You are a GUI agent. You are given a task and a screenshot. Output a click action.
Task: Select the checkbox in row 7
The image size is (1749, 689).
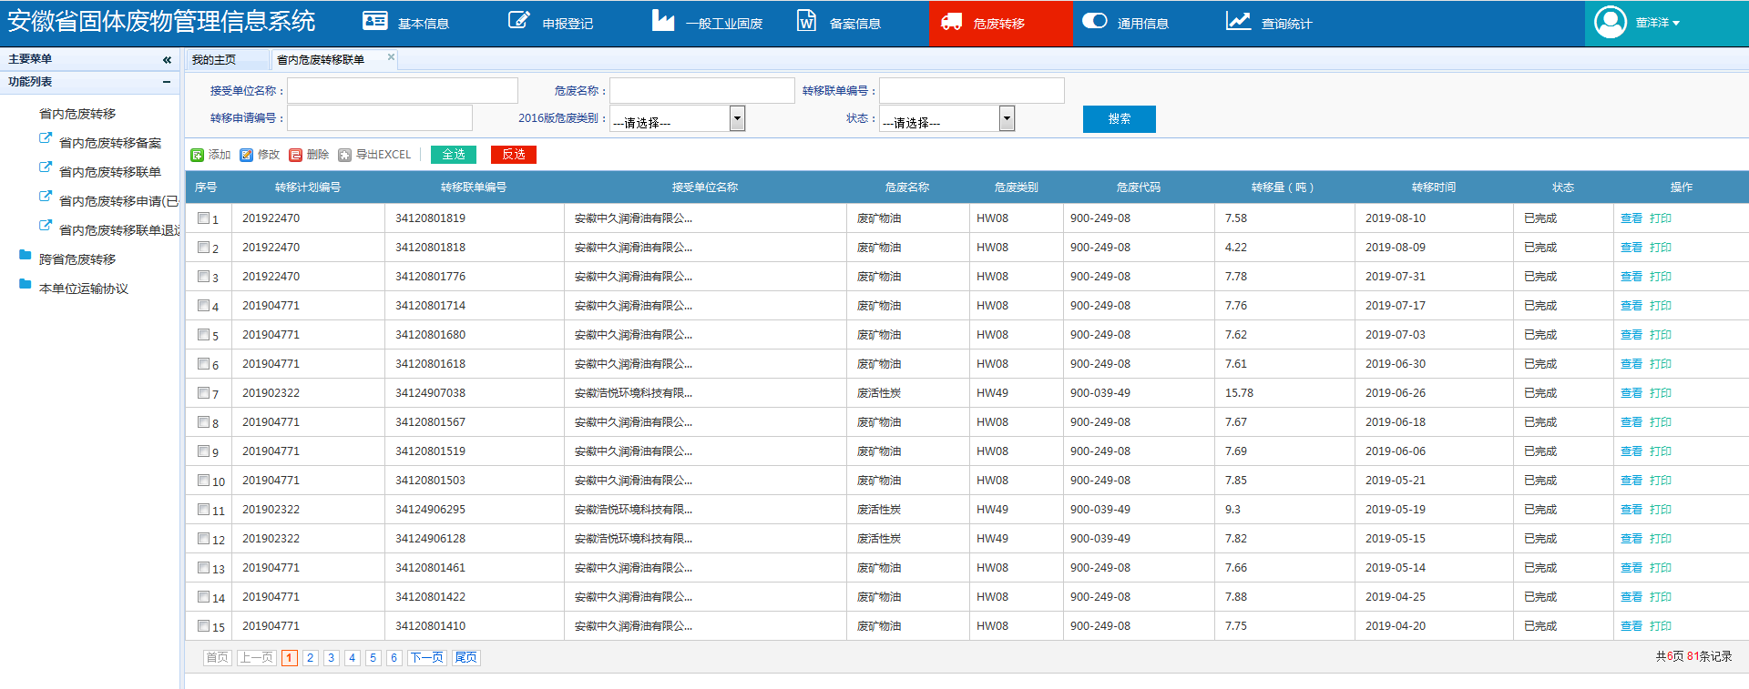click(204, 393)
